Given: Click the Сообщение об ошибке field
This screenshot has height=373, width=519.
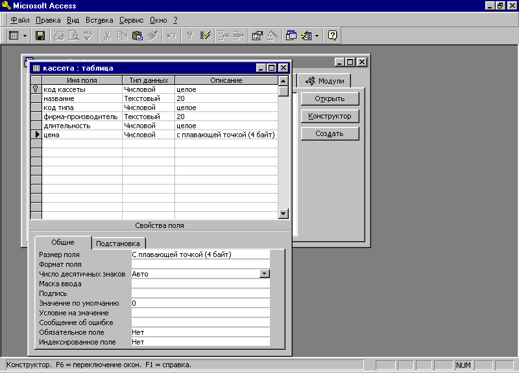Looking at the screenshot, I should coord(200,322).
